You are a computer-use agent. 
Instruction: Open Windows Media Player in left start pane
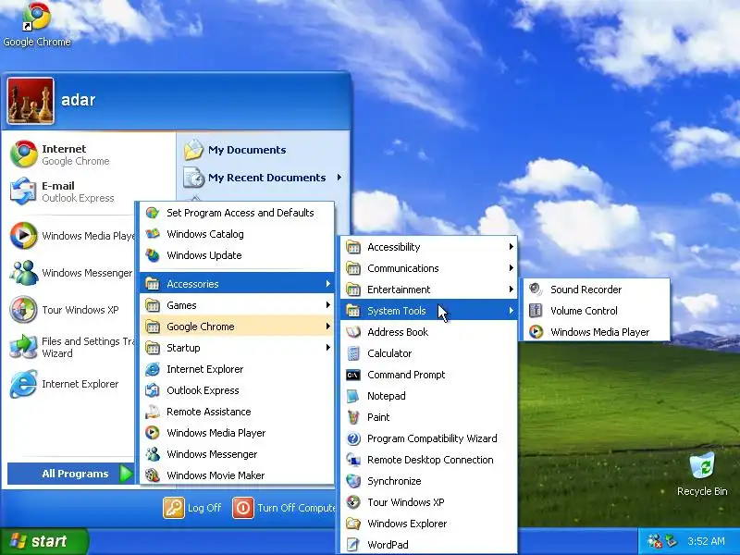pos(71,236)
